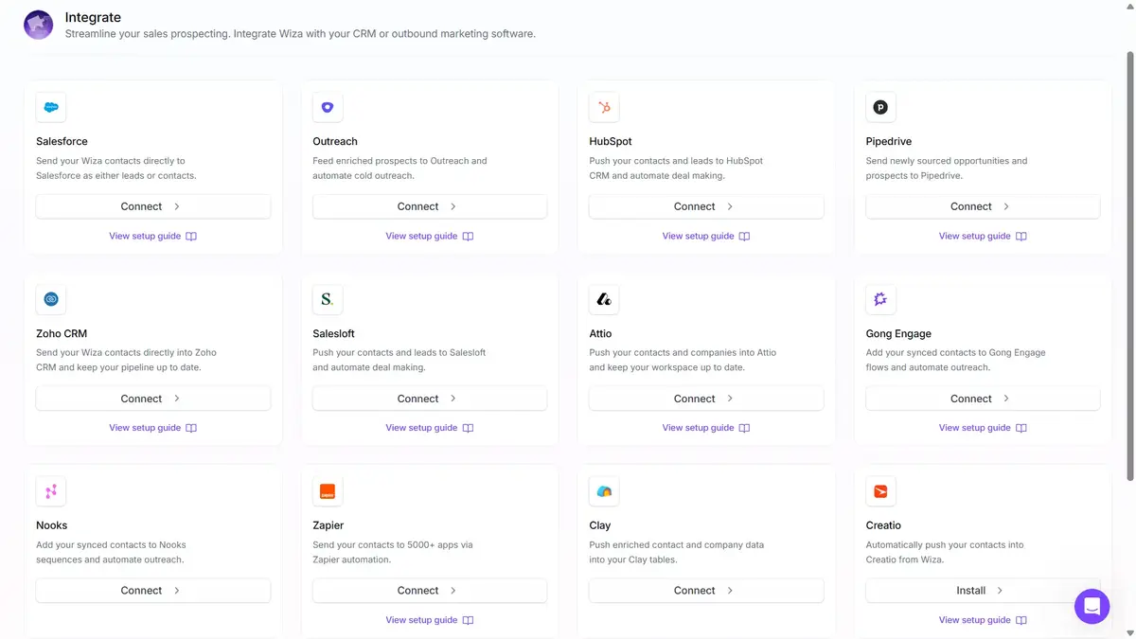Image resolution: width=1136 pixels, height=639 pixels.
Task: Click the Zapier orange logo icon
Action: [x=328, y=491]
